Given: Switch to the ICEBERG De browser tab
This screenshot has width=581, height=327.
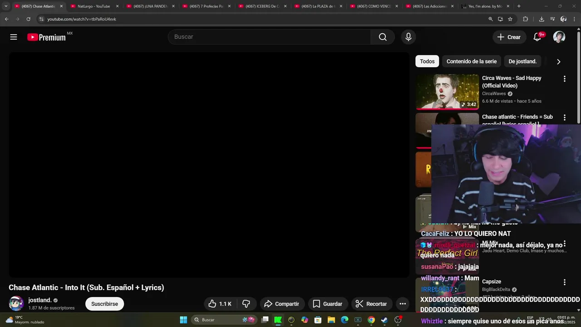Looking at the screenshot, I should (x=262, y=6).
